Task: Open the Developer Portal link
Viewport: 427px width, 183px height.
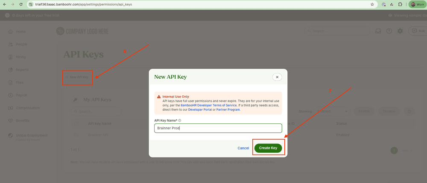Action: click(200, 110)
